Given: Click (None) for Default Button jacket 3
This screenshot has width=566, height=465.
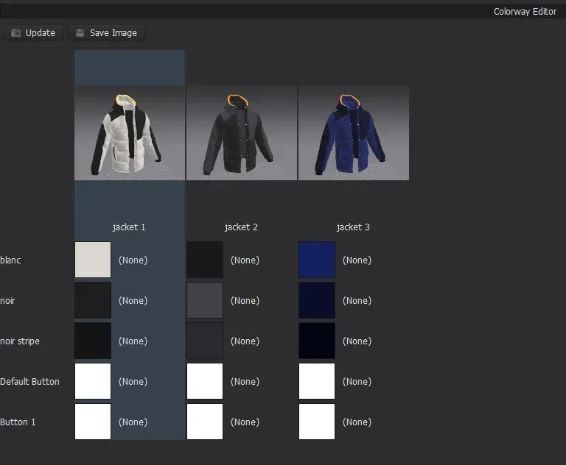Looking at the screenshot, I should (x=357, y=381).
